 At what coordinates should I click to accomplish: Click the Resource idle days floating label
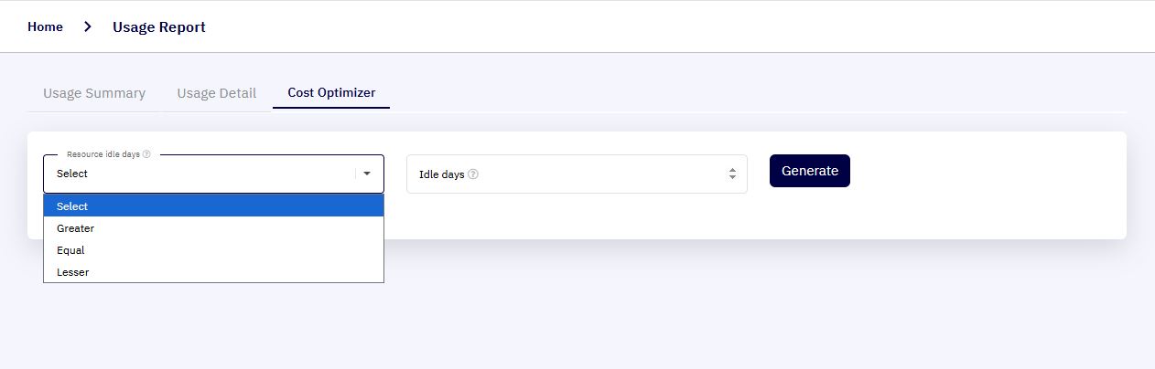pyautogui.click(x=103, y=154)
